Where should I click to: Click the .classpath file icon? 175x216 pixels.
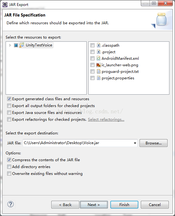(x=99, y=45)
